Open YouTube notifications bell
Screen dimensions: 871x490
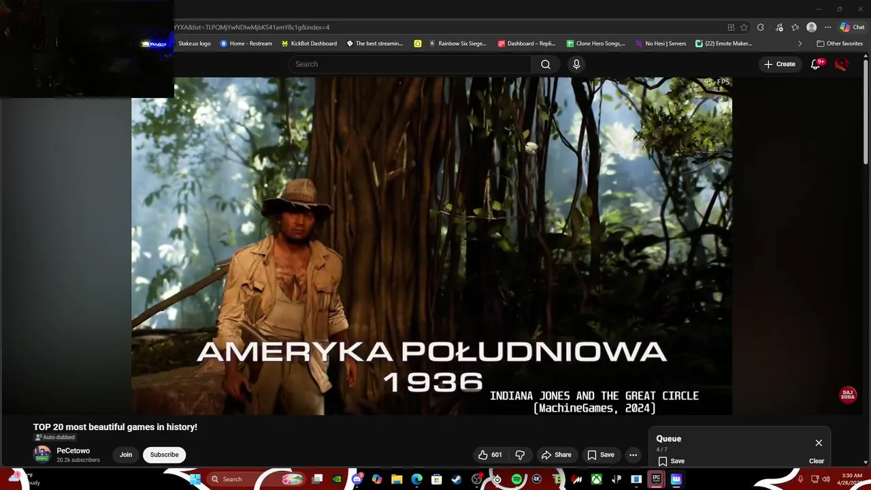(816, 64)
